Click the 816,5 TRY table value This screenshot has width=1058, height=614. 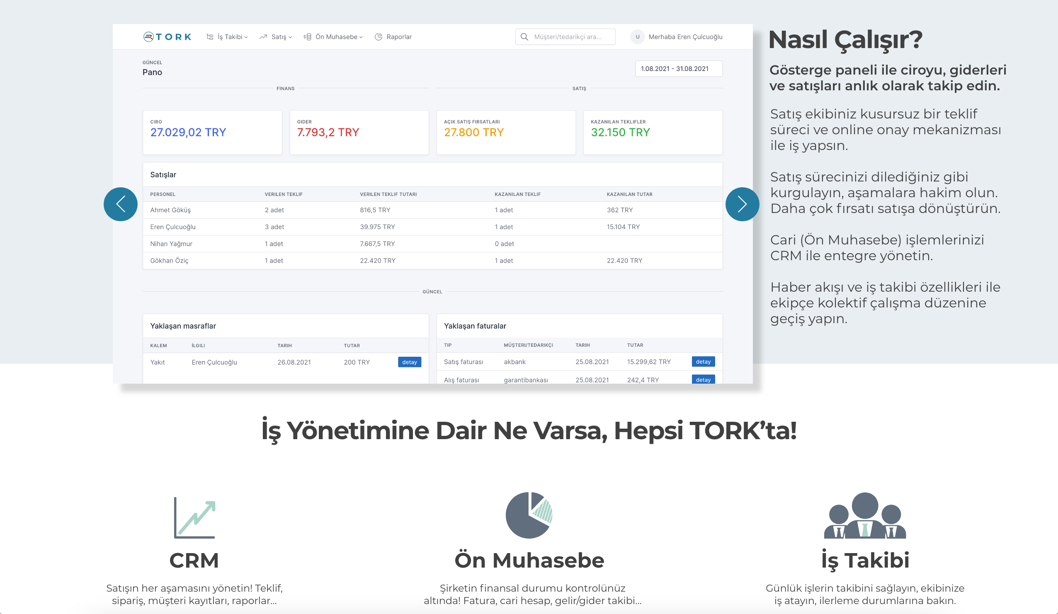coord(375,210)
